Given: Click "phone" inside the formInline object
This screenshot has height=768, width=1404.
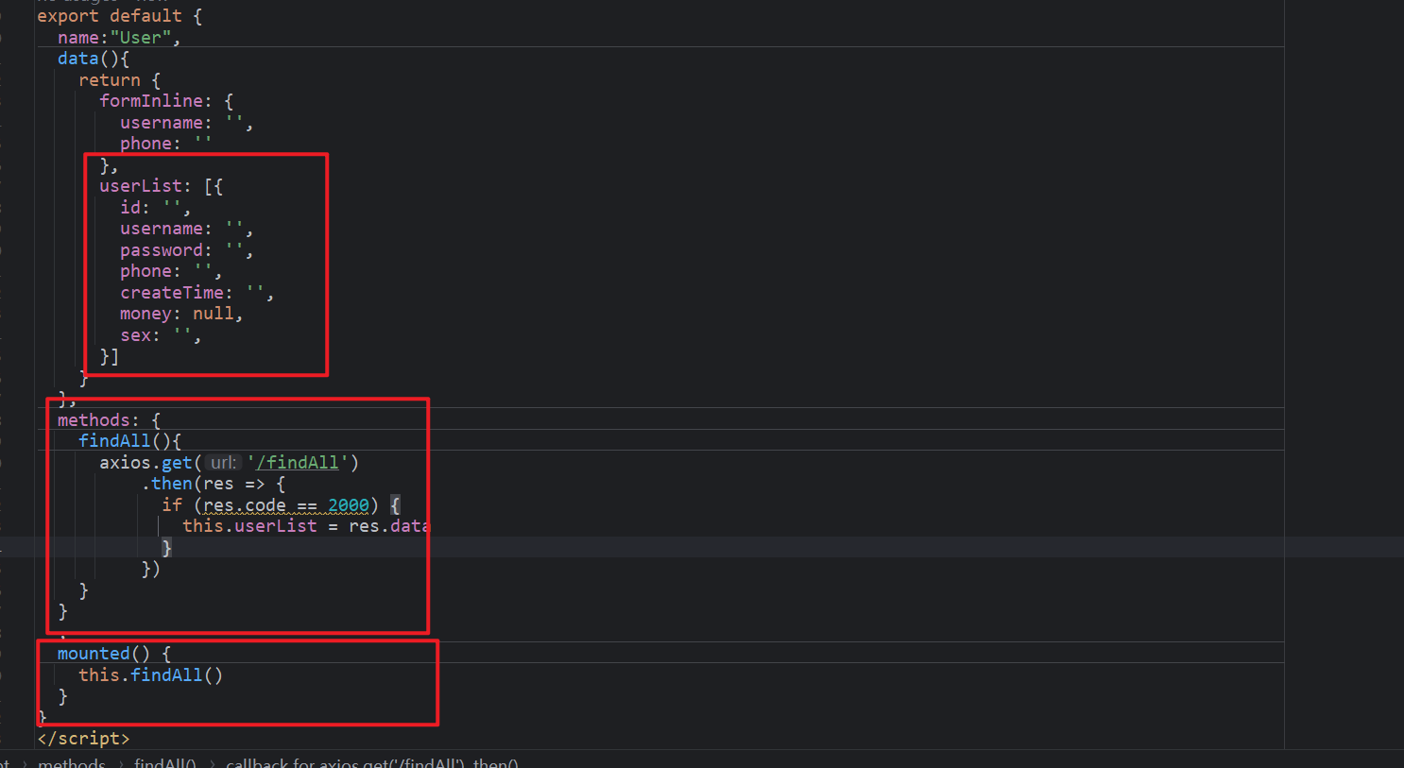Looking at the screenshot, I should tap(146, 144).
